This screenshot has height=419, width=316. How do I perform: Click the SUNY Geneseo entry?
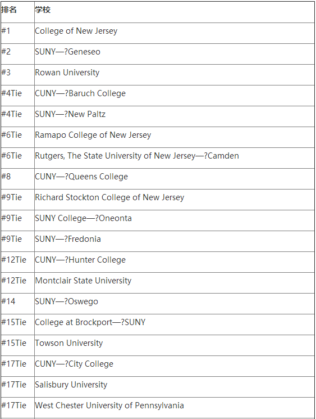point(68,52)
